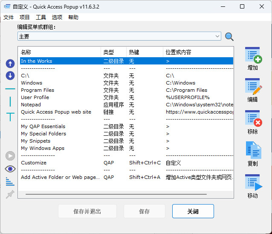Image resolution: width=272 pixels, height=234 pixels.
Task: Click the move item down arrow icon
Action: (x=10, y=76)
